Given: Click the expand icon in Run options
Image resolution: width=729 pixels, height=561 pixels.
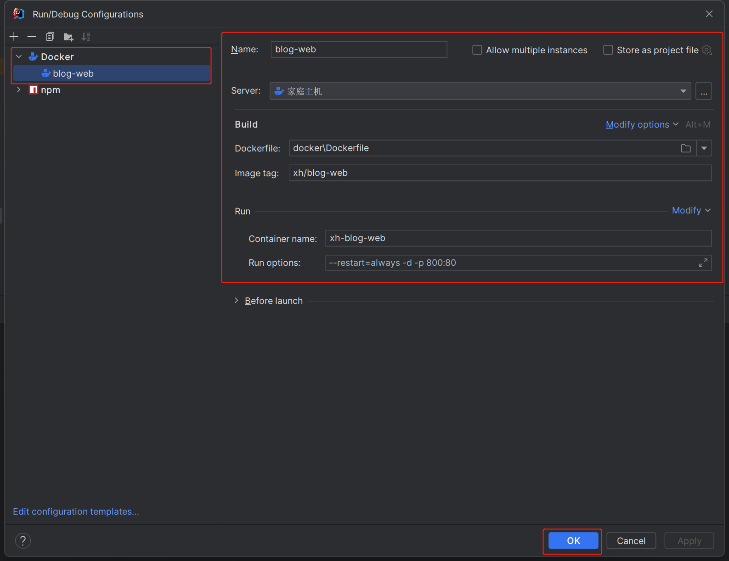Looking at the screenshot, I should (x=703, y=263).
